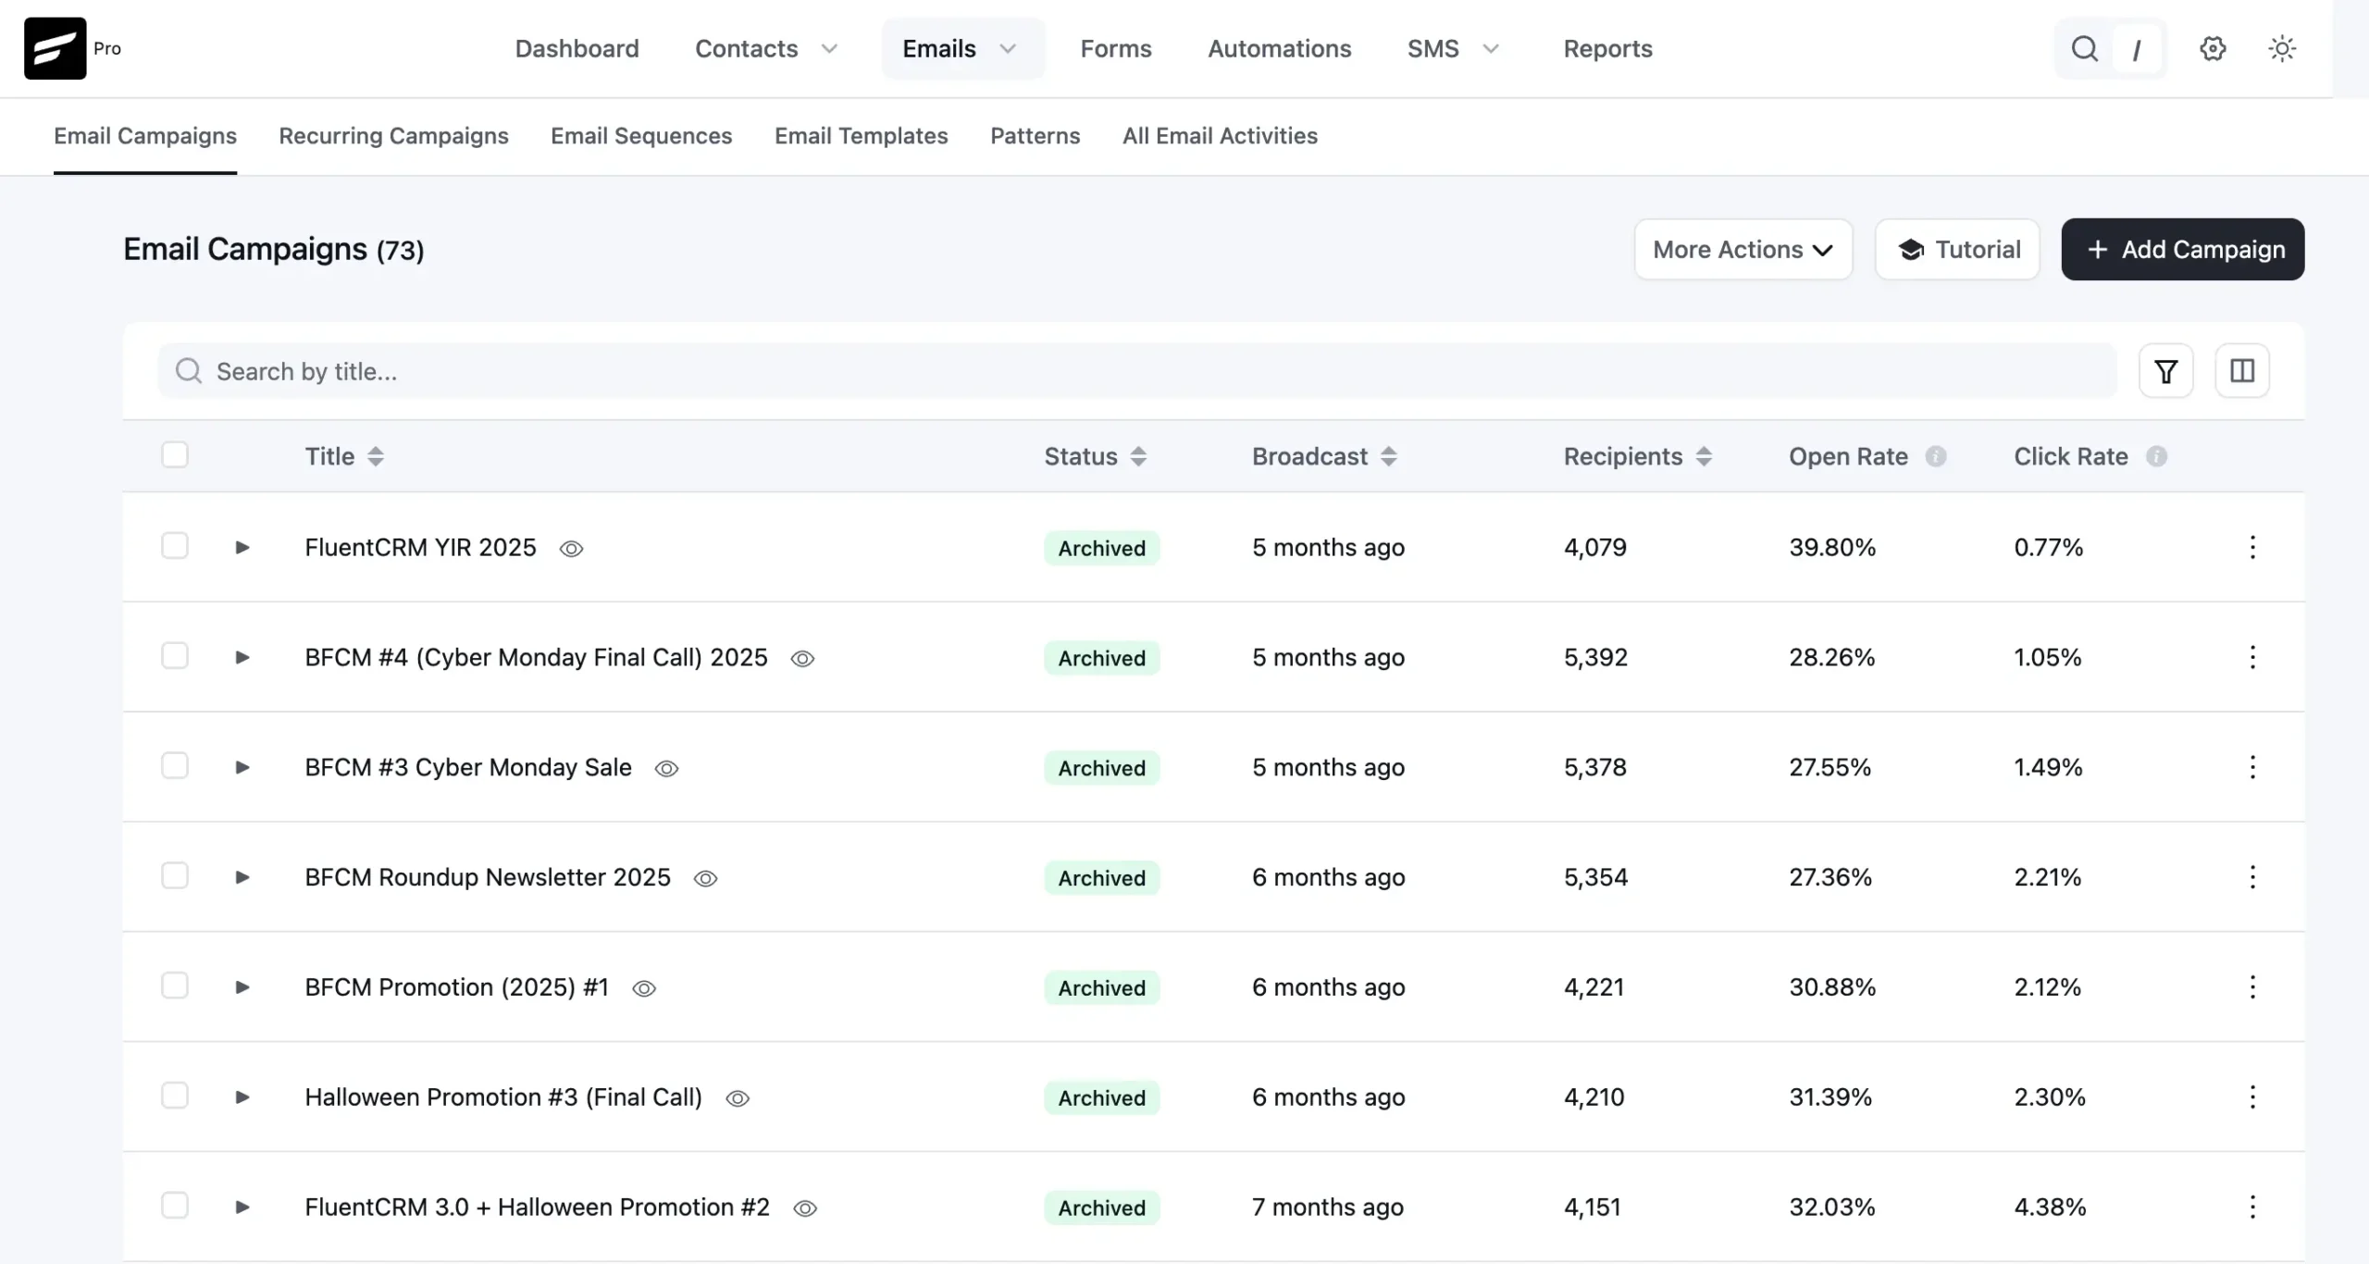Click the slash keyboard shortcut badge
2369x1264 pixels.
[x=2137, y=49]
